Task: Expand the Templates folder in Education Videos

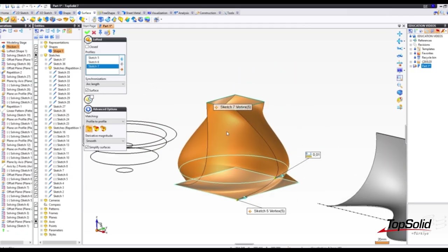Action: [411, 49]
